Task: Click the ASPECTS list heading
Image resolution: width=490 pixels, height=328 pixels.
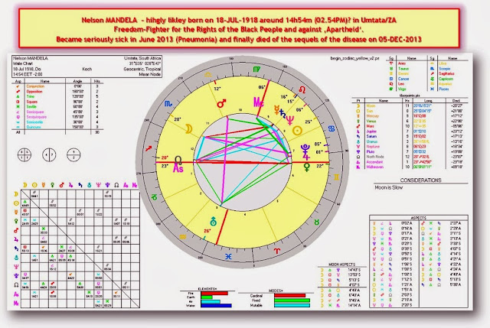Action: click(x=419, y=218)
